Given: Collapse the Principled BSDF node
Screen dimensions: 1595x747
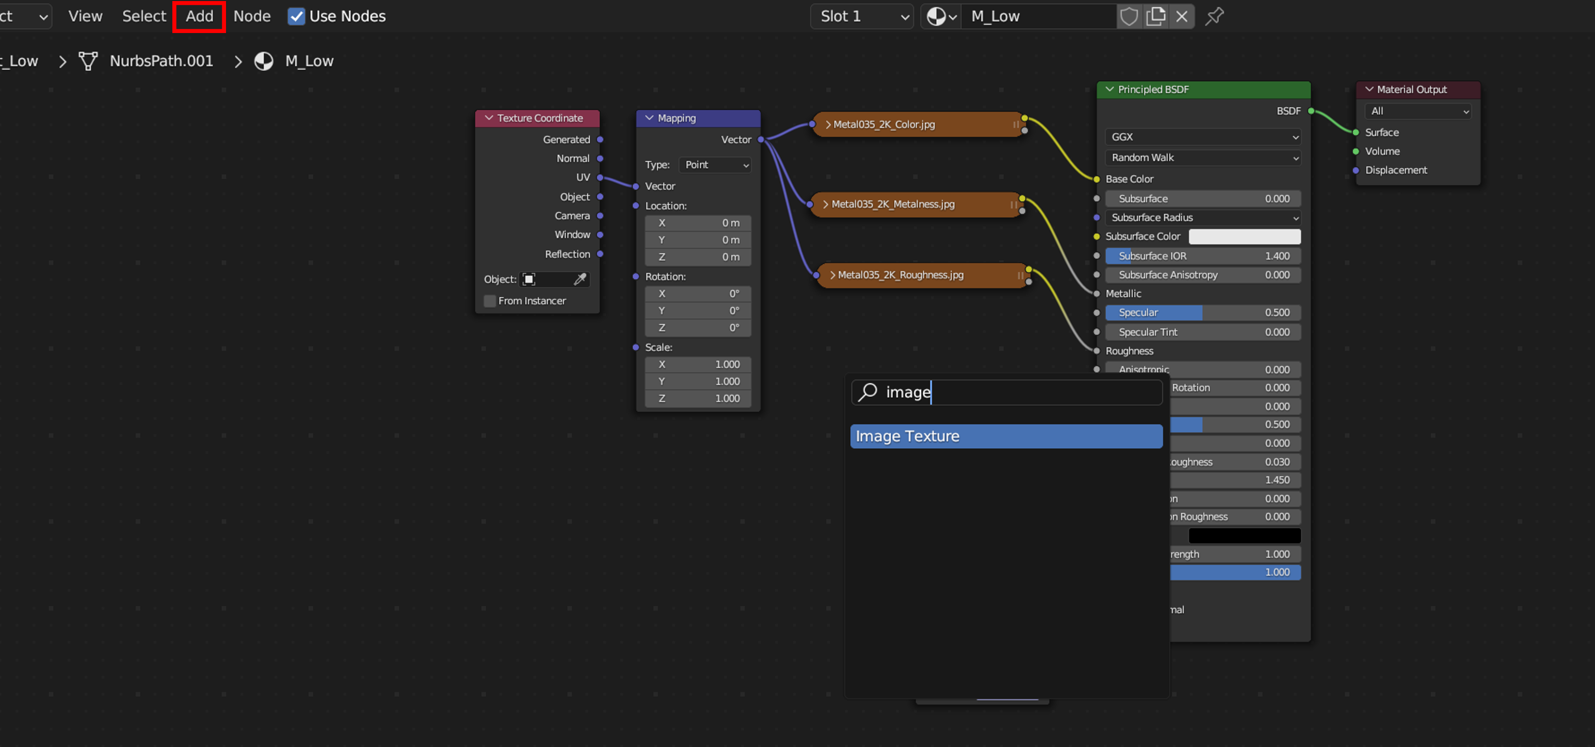Looking at the screenshot, I should click(x=1109, y=89).
